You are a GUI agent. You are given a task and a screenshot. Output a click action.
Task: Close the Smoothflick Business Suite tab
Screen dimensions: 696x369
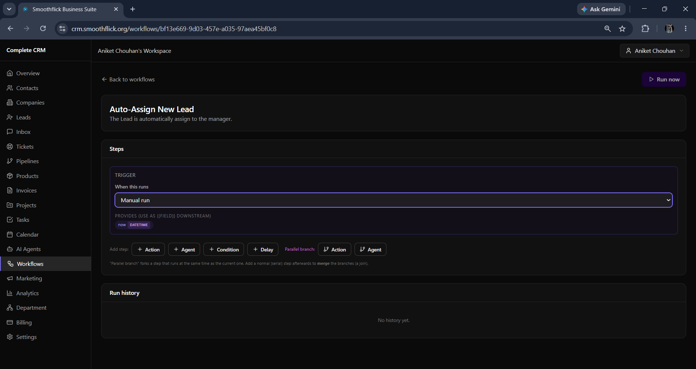[x=116, y=9]
